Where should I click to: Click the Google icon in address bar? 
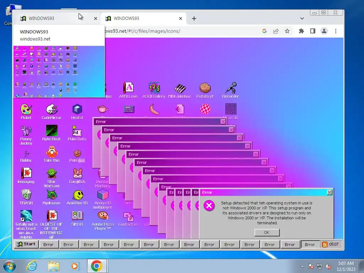pyautogui.click(x=264, y=31)
